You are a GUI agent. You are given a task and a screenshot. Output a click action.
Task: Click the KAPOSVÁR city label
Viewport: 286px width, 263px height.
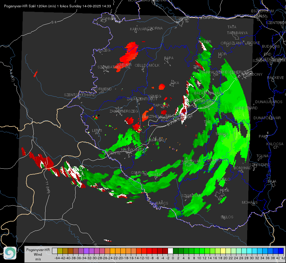(191, 161)
